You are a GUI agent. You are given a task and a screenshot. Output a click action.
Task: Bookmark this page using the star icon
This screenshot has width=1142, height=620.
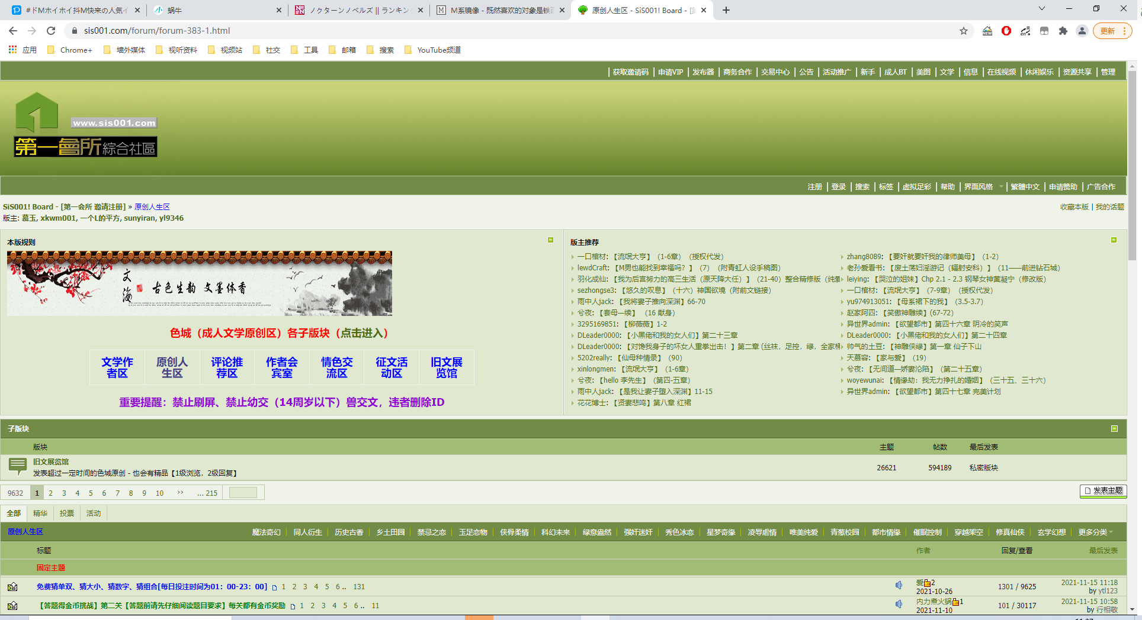[x=964, y=31]
